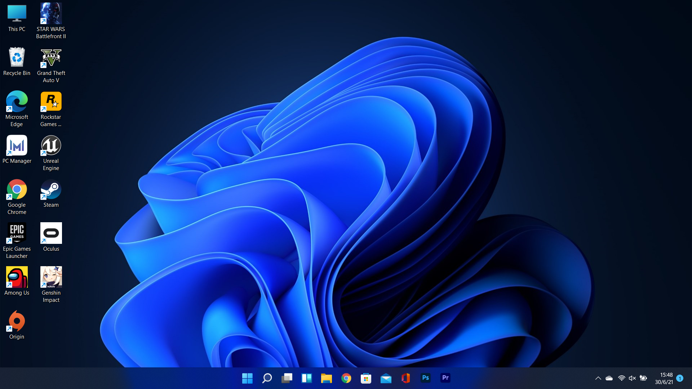Select the Grand Theft Auto V shortcut
The height and width of the screenshot is (389, 692).
[51, 65]
